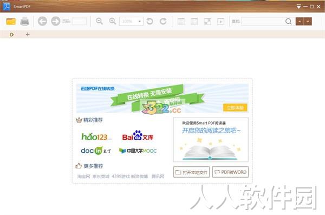
Task: Click the 打开本地文件 button
Action: (191, 172)
